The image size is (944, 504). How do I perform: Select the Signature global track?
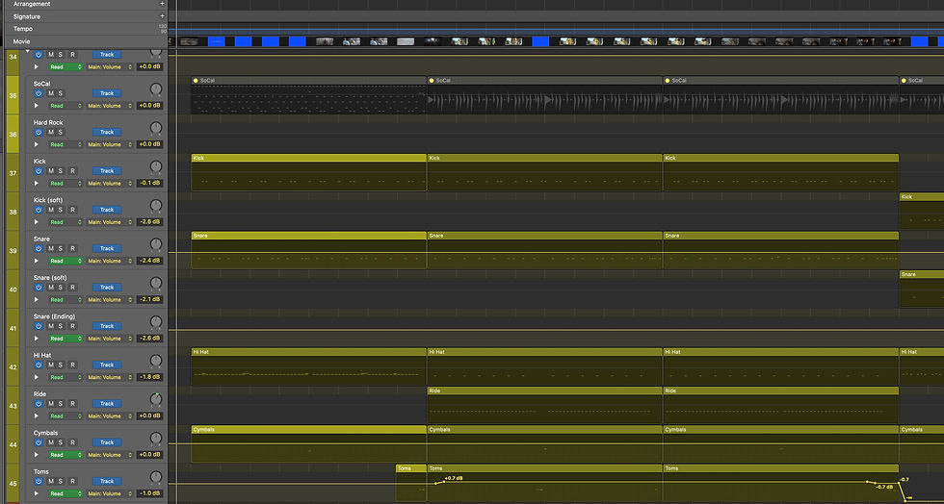coord(27,16)
